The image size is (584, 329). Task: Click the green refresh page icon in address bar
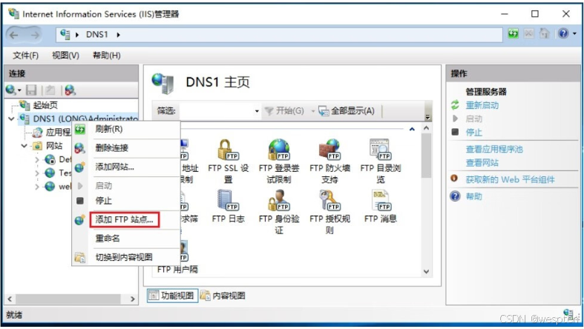(514, 34)
